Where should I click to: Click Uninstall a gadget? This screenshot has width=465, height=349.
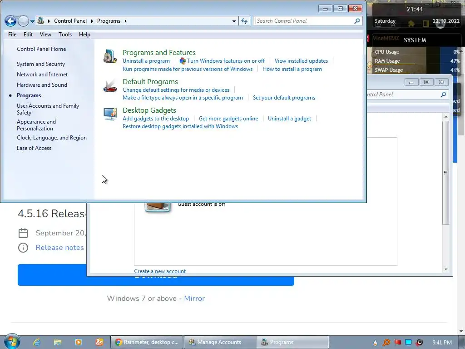click(289, 119)
